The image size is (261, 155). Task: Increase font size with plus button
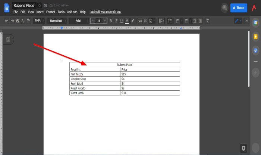coord(105,21)
